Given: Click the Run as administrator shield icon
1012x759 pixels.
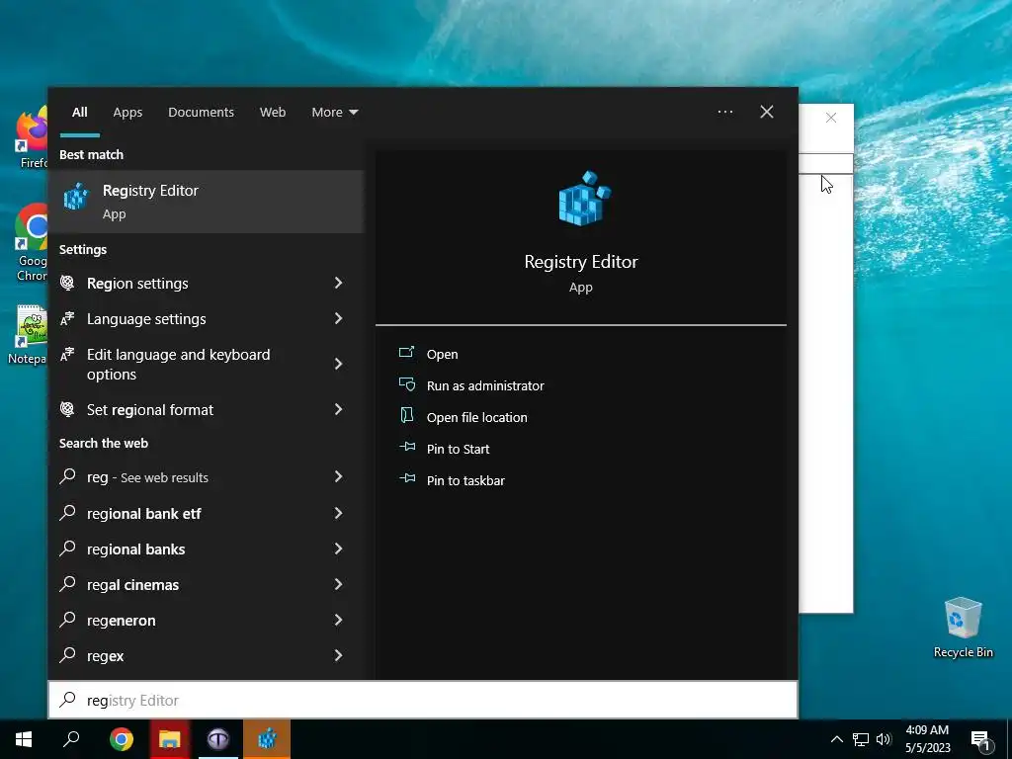Looking at the screenshot, I should 406,384.
